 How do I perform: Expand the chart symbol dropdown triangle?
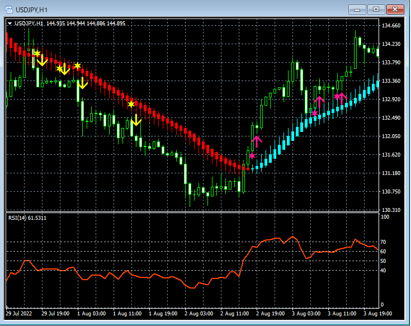[10, 23]
